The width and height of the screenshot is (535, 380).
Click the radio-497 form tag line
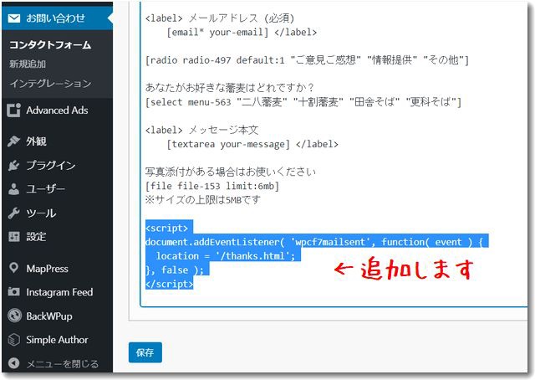point(307,60)
